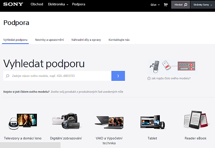Expand the Elektronika dropdown menu
Viewport: 215px width, 148px height.
[x=58, y=5]
